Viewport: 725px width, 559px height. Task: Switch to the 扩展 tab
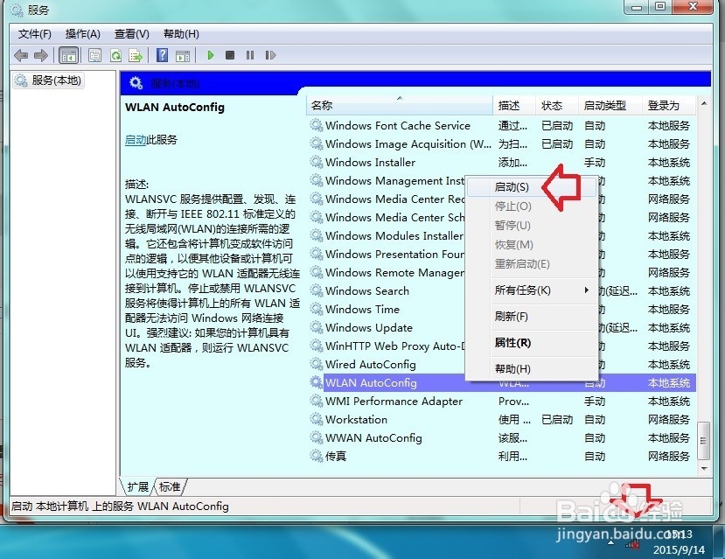(138, 486)
